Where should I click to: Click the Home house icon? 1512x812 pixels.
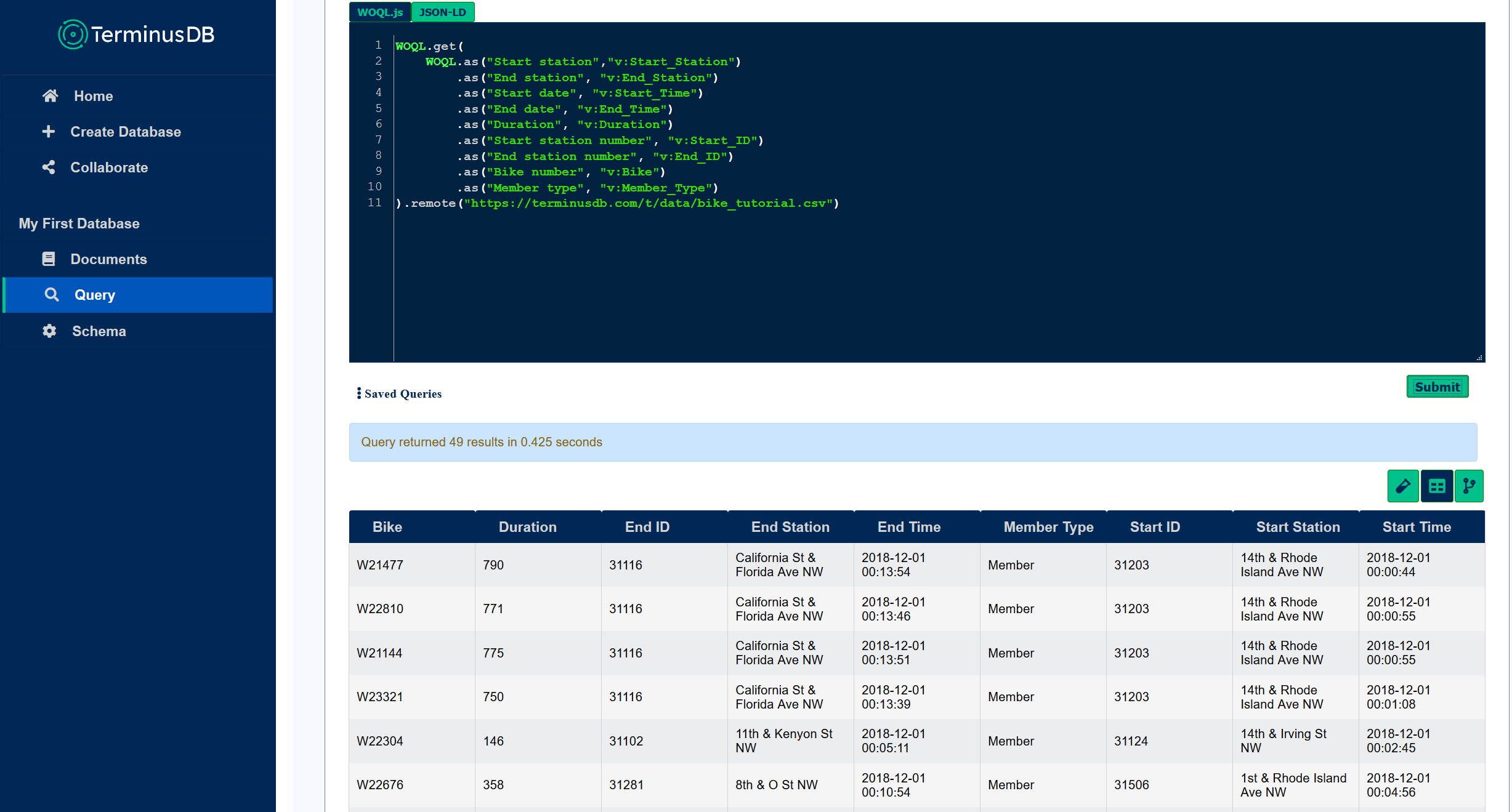(x=50, y=96)
